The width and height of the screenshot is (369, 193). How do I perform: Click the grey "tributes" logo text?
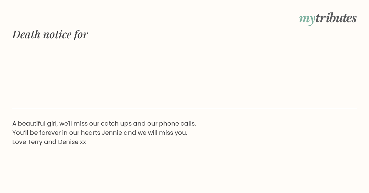click(x=336, y=18)
